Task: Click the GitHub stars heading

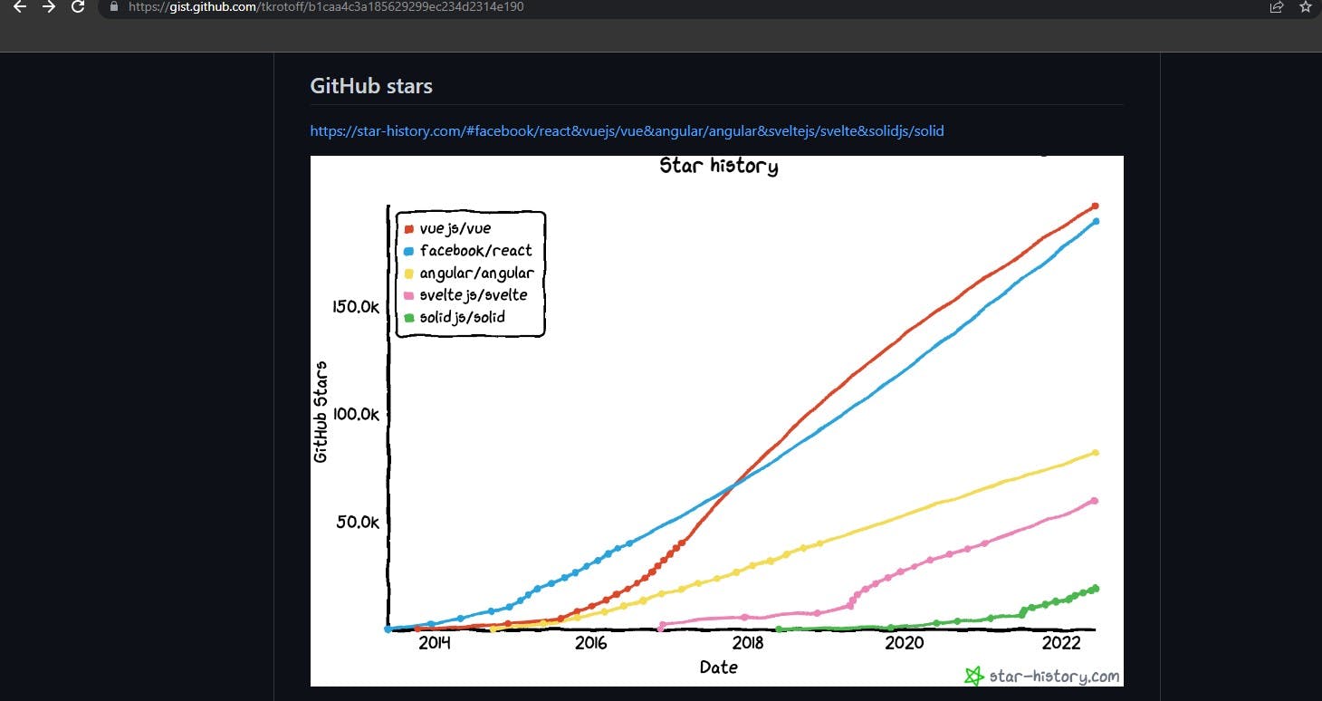Action: click(x=371, y=86)
